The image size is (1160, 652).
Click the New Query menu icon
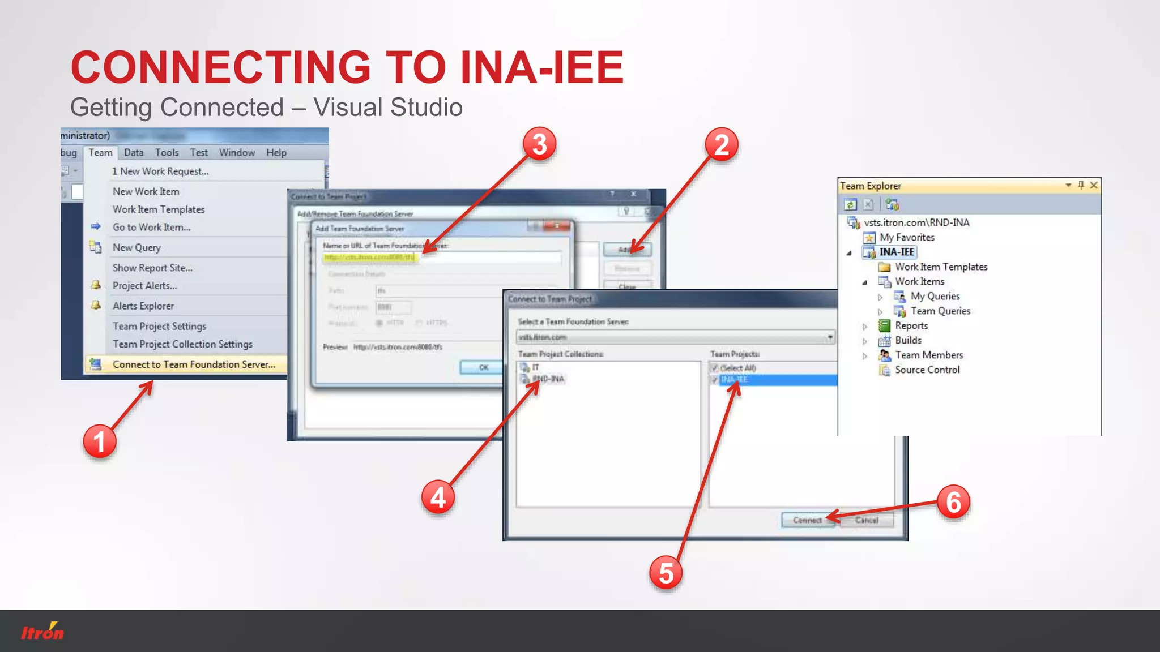(95, 247)
